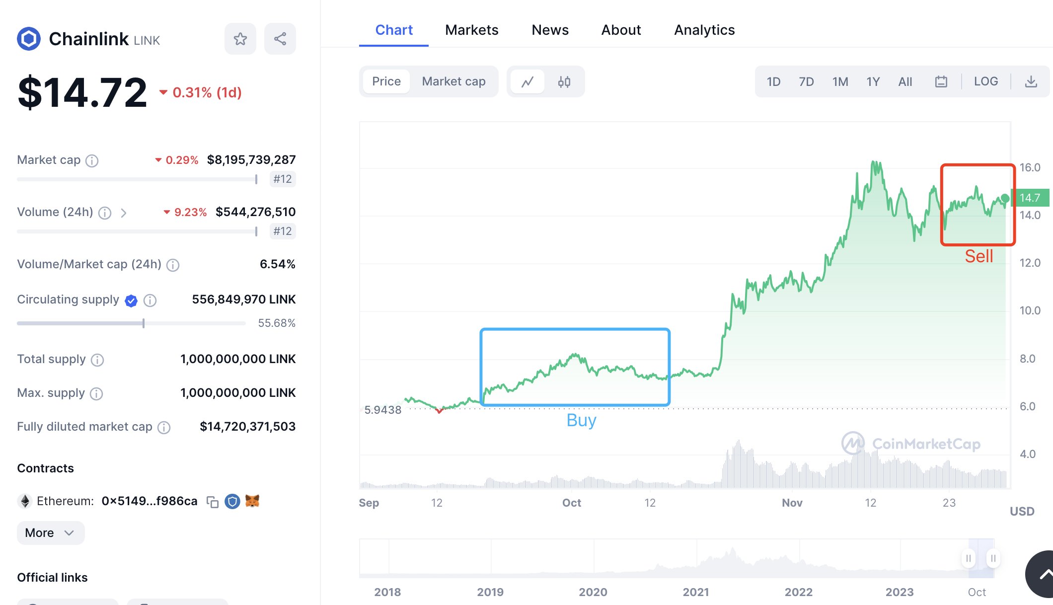Download chart data icon
Image resolution: width=1053 pixels, height=605 pixels.
click(x=1031, y=81)
